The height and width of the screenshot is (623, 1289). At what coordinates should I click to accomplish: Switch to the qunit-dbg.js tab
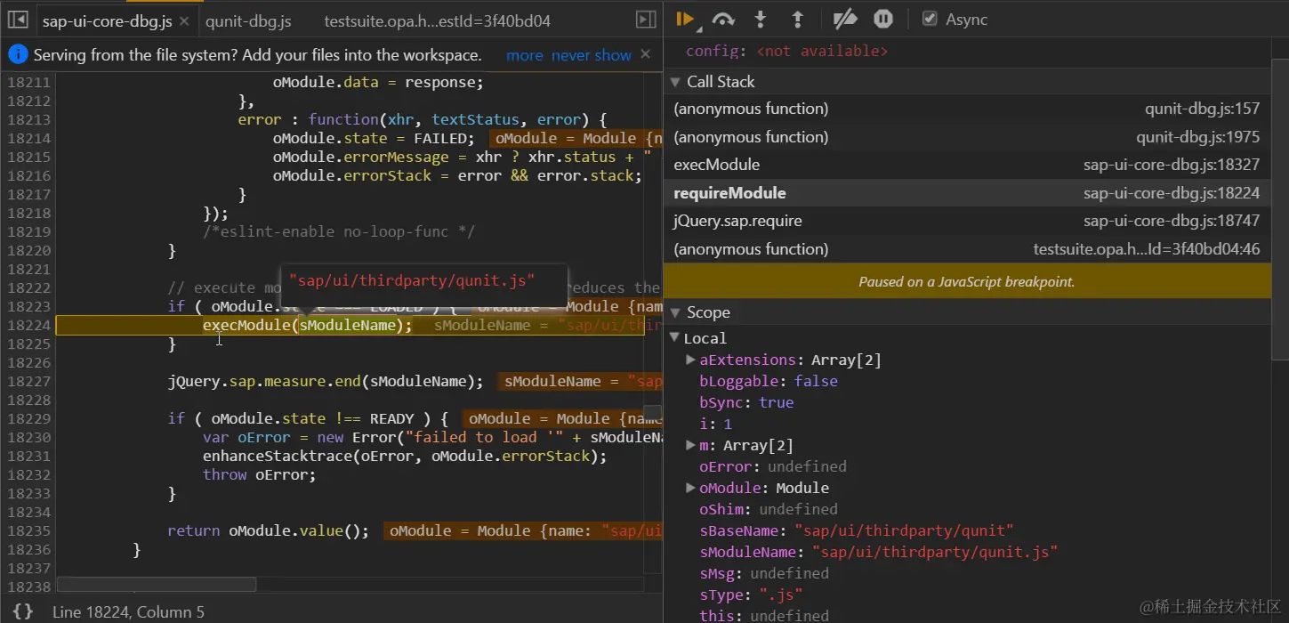[x=248, y=20]
